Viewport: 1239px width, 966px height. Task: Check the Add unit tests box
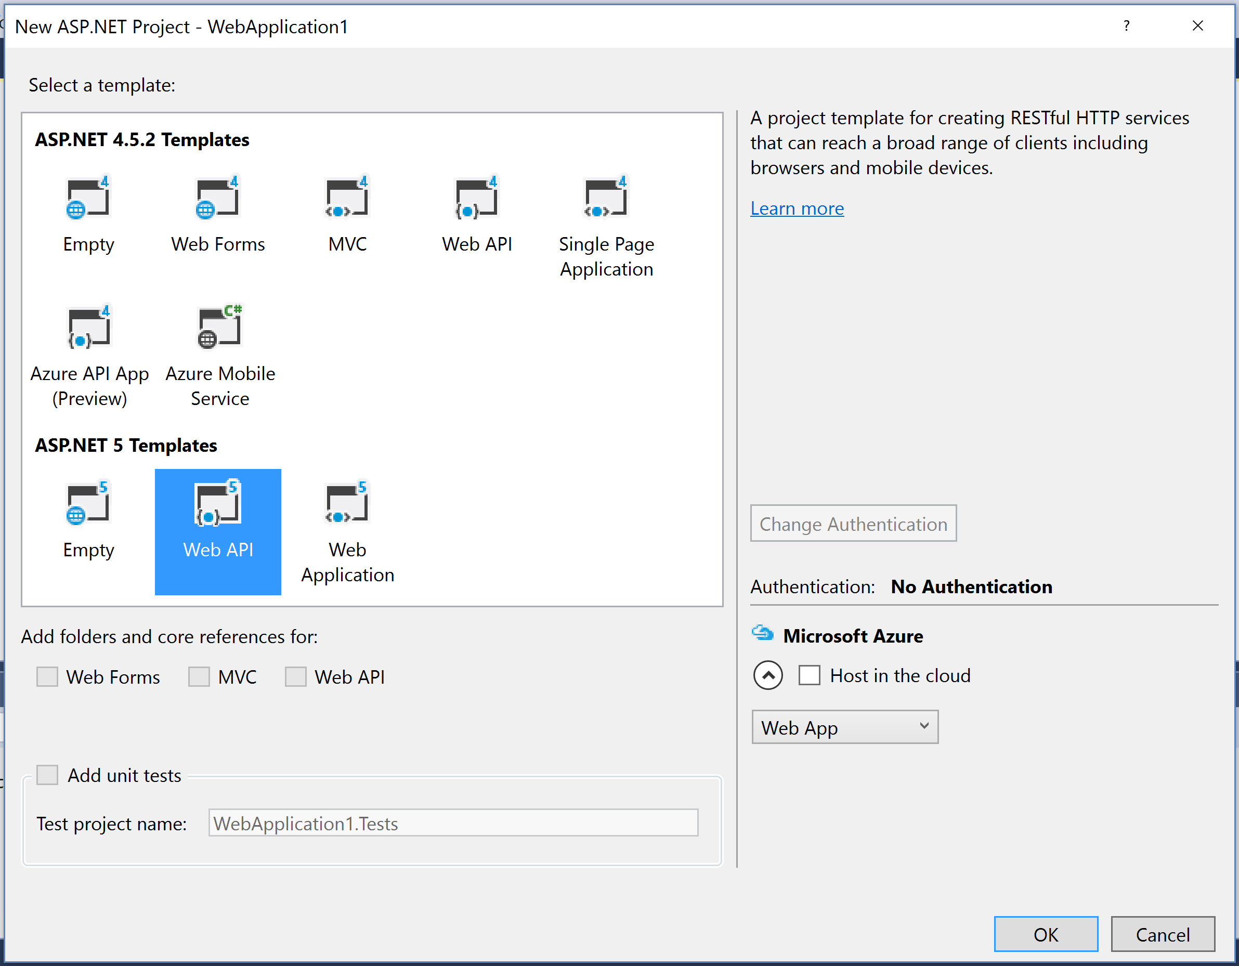(47, 774)
